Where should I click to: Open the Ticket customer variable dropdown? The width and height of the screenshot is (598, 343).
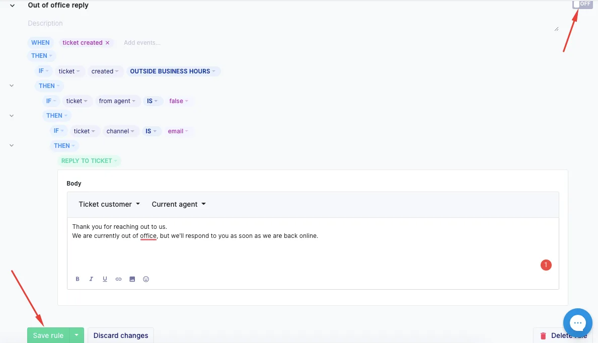coord(109,204)
